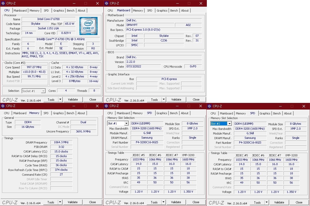Open Graphics tab in Mainboard window

click(162, 11)
